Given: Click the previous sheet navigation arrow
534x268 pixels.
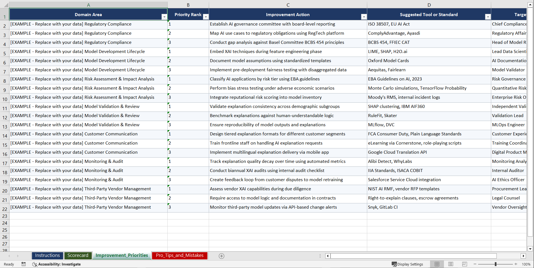Looking at the screenshot, I should (x=9, y=256).
